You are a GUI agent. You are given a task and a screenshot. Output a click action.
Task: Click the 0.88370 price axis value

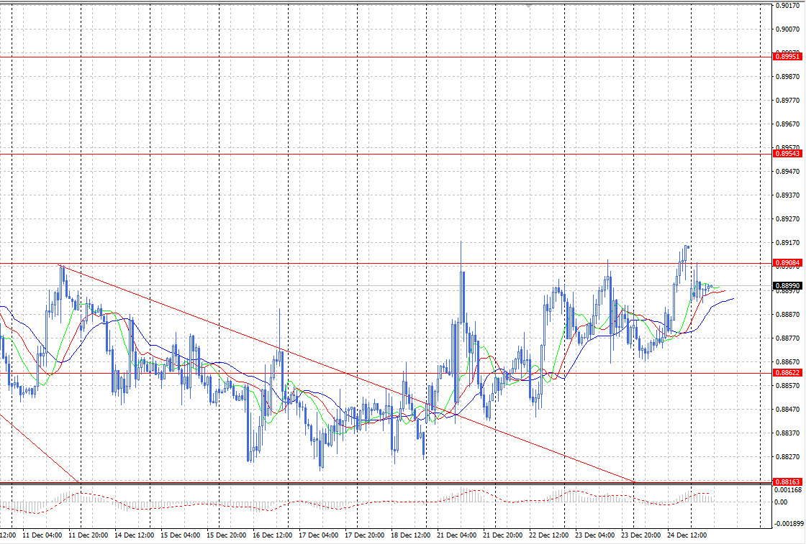(787, 433)
